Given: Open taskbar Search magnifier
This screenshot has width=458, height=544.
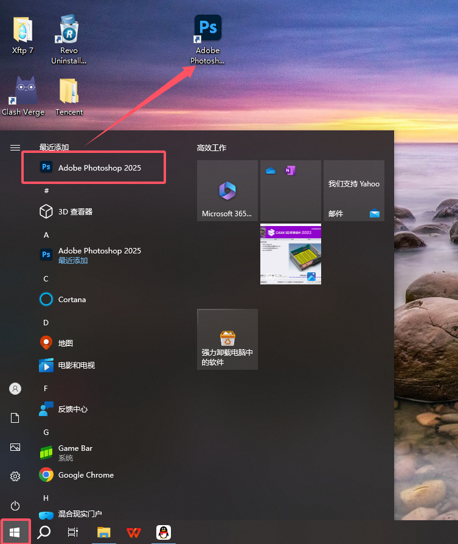Looking at the screenshot, I should coord(44,532).
